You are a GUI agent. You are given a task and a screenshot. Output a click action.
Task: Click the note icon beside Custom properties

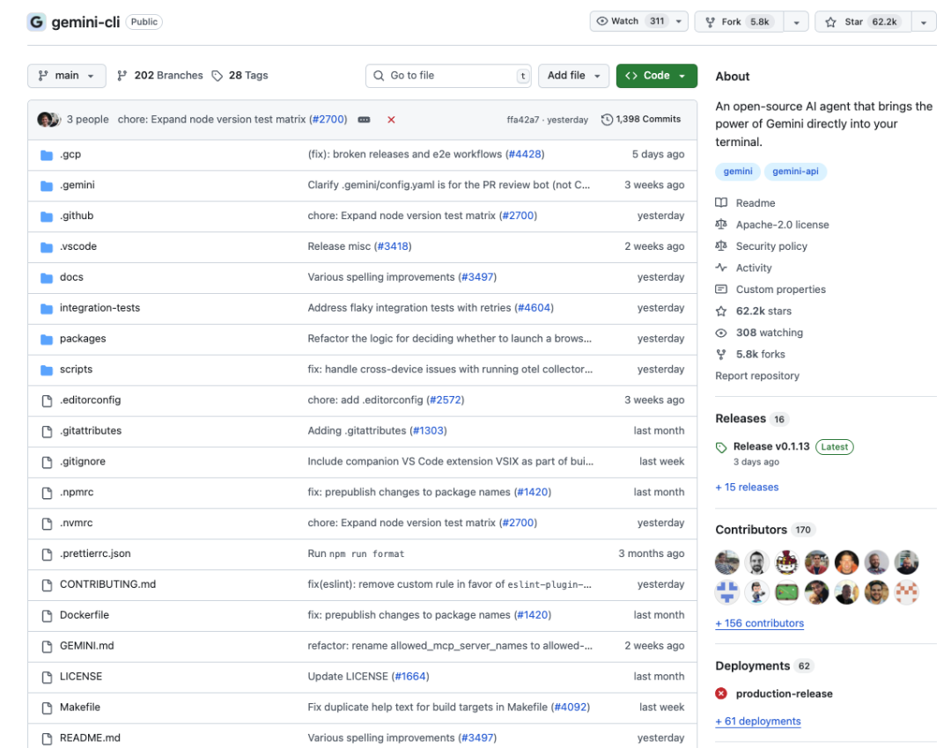point(721,290)
